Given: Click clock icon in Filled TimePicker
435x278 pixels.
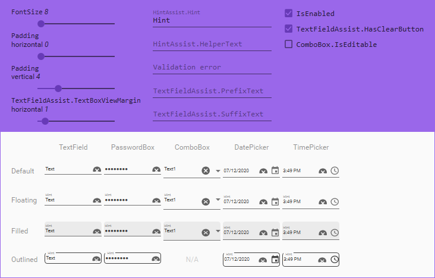Looking at the screenshot, I should pyautogui.click(x=335, y=232).
